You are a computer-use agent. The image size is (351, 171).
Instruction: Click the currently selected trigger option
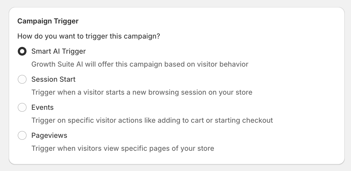click(22, 51)
